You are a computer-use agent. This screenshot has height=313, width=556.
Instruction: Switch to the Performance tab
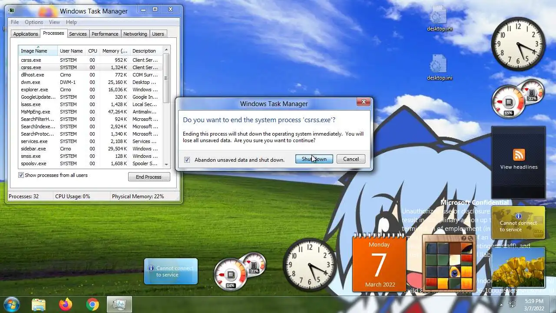(105, 34)
